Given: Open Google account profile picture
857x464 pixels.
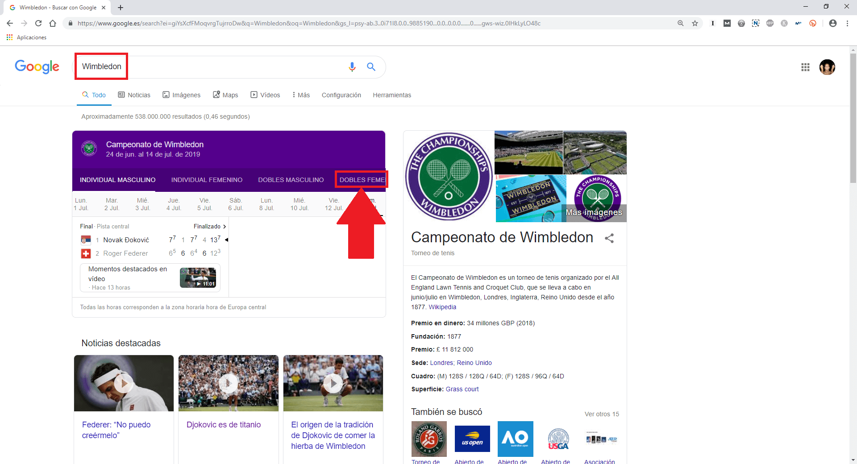Looking at the screenshot, I should click(x=827, y=67).
